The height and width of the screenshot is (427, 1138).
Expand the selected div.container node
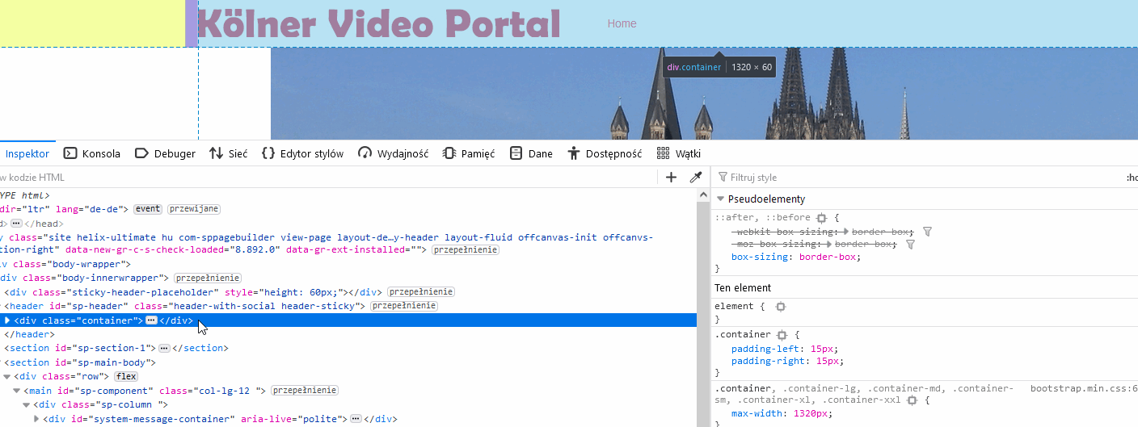coord(7,320)
